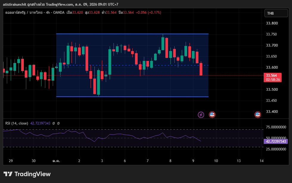Click the TradingView logo
The width and height of the screenshot is (292, 183).
pyautogui.click(x=27, y=174)
